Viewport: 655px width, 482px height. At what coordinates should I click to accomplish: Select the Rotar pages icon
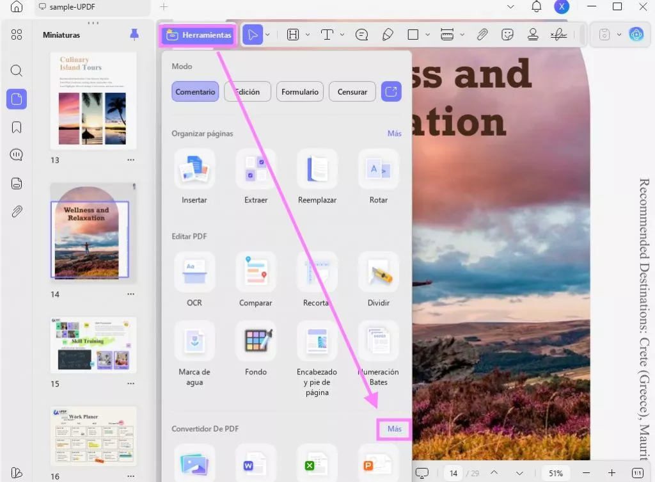coord(379,170)
